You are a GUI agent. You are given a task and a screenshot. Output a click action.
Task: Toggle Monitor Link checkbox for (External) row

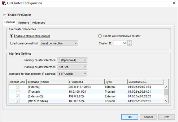click(x=18, y=87)
